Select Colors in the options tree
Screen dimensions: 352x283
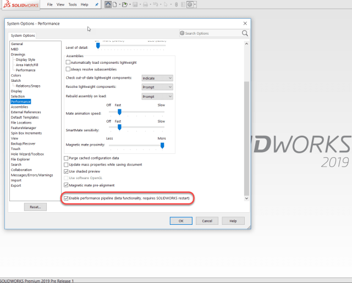16,75
